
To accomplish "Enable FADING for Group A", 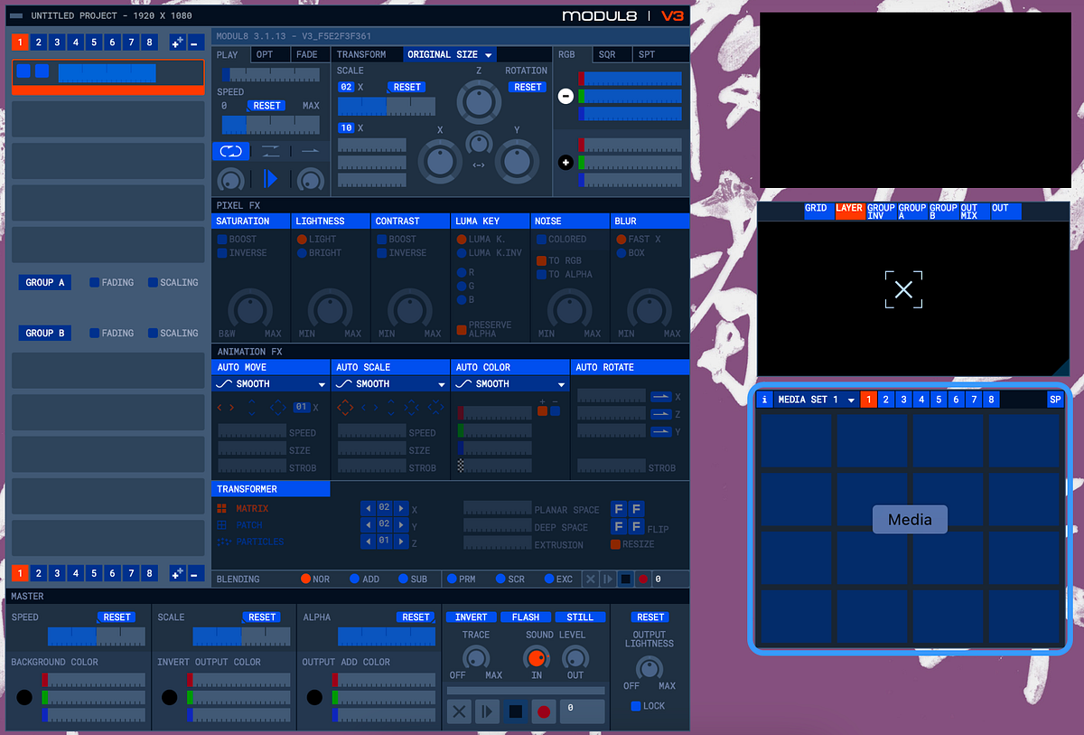I will click(x=95, y=282).
